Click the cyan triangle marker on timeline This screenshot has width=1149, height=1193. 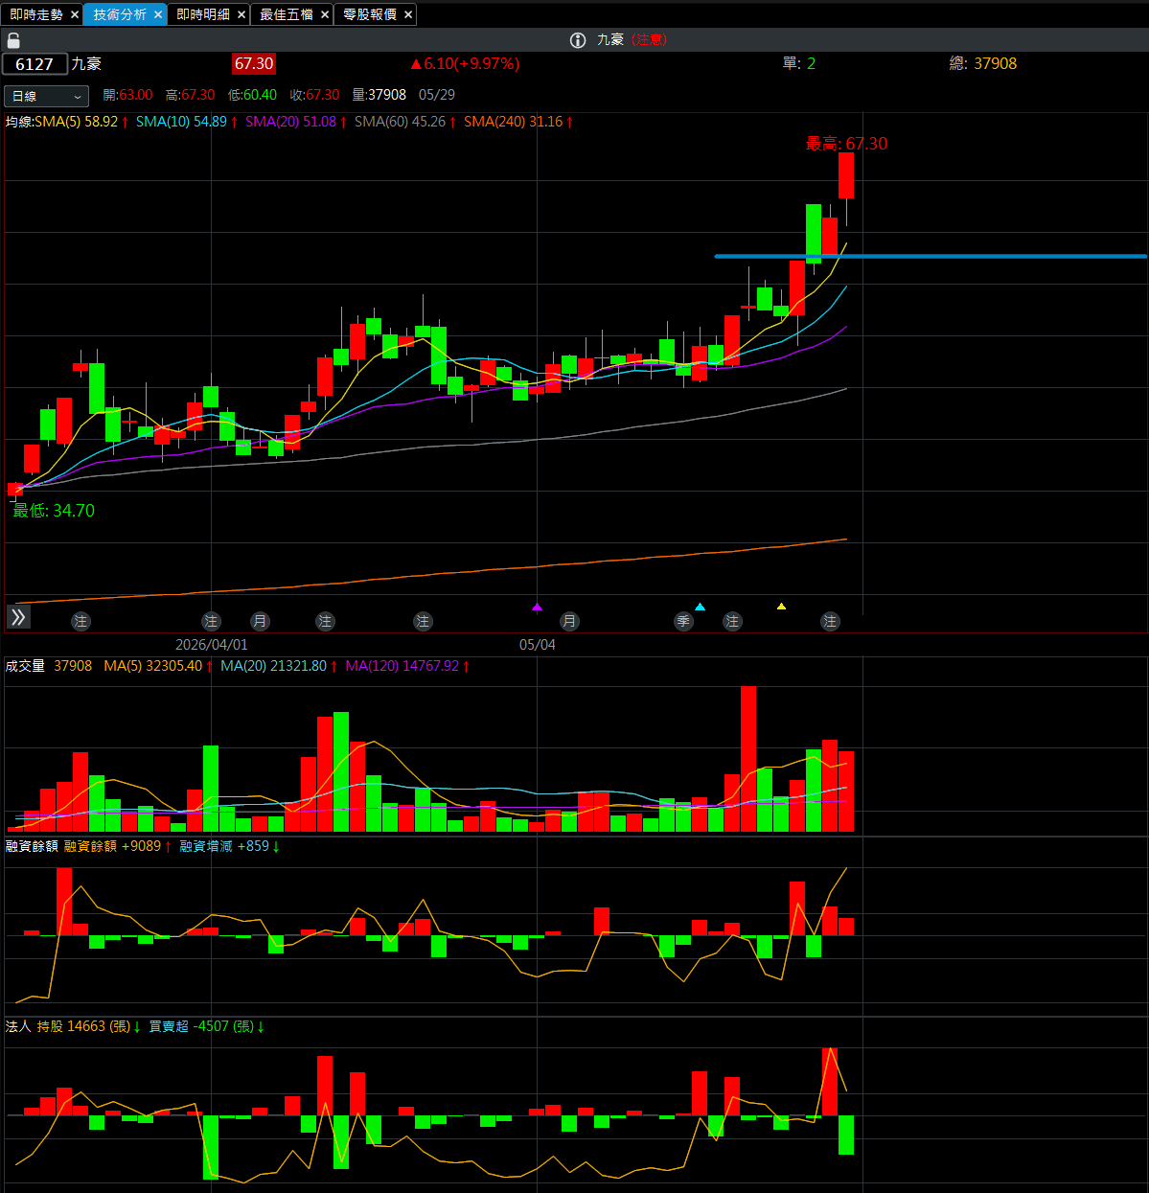[x=700, y=607]
